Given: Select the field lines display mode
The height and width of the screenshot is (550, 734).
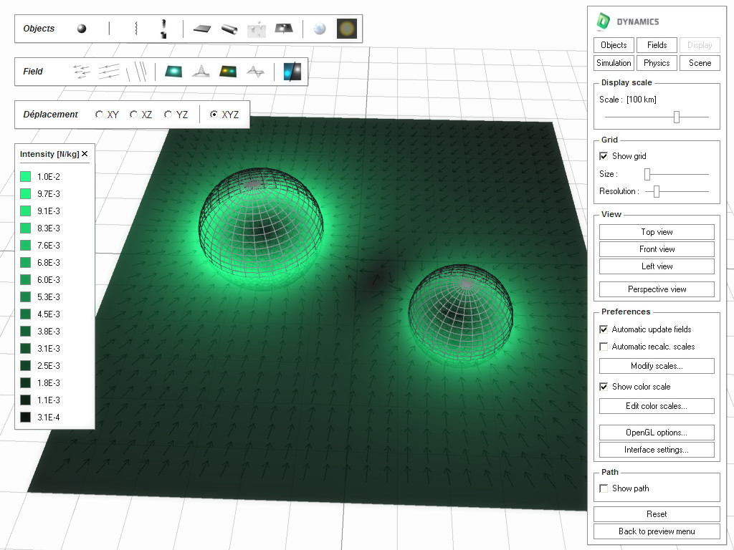Looking at the screenshot, I should point(138,71).
